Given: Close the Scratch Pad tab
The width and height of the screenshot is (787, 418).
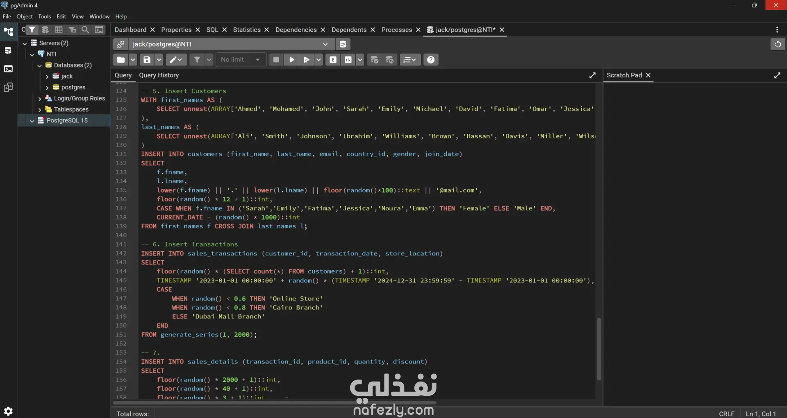Looking at the screenshot, I should [x=648, y=75].
